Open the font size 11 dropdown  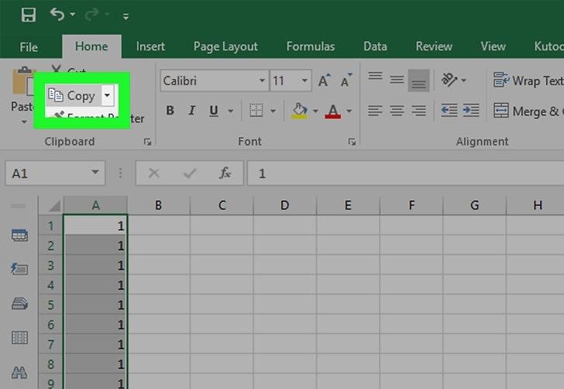(304, 81)
